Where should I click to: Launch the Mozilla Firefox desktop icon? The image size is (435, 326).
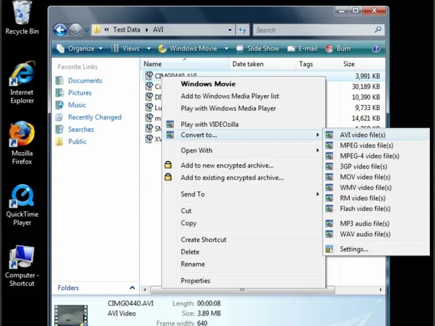coord(22,135)
